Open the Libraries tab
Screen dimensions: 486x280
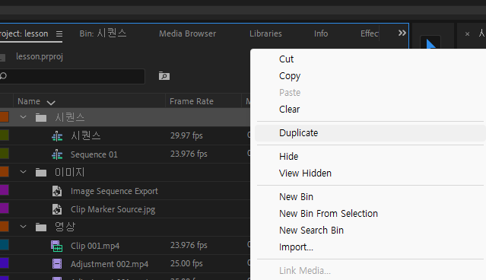(265, 33)
